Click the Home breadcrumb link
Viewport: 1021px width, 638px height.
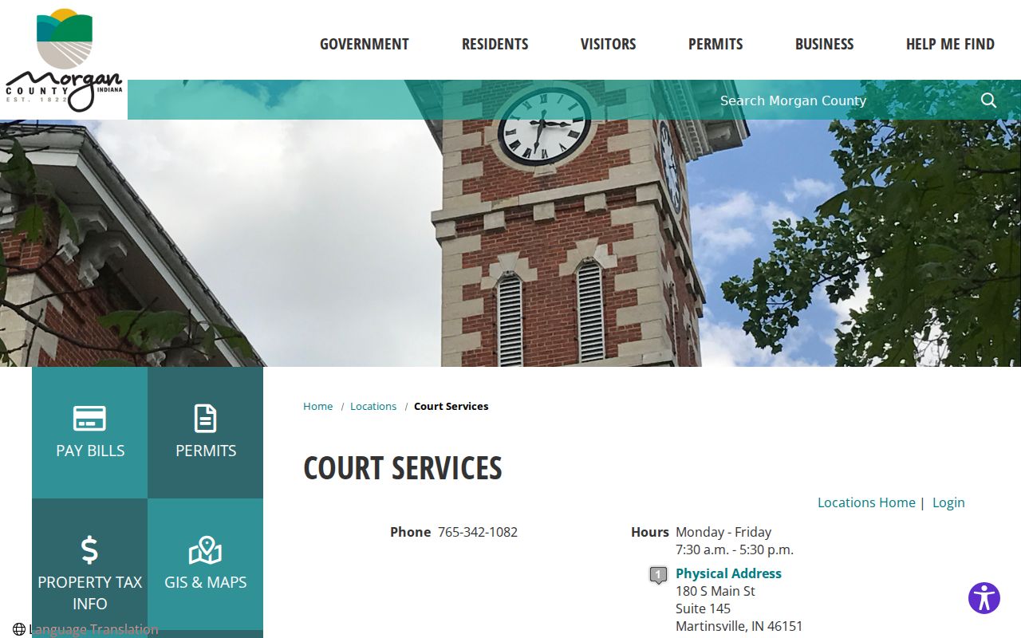[x=317, y=406]
